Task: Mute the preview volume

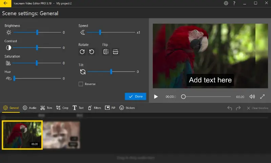Action: click(252, 97)
